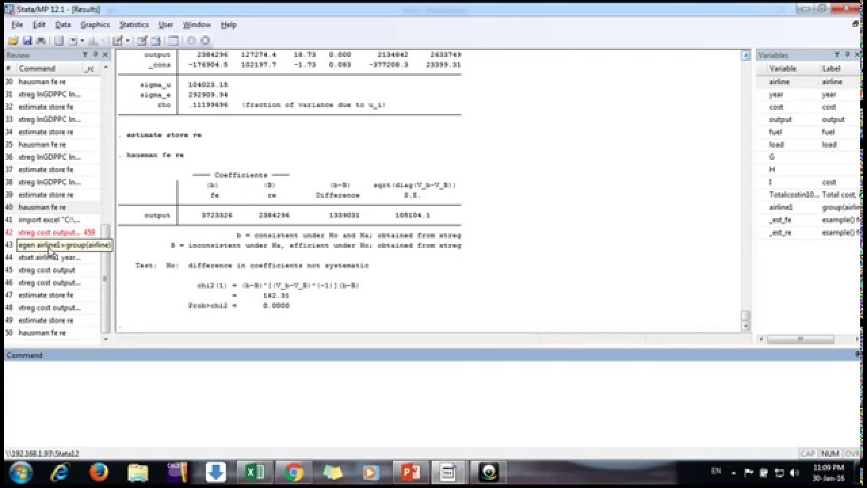Open the Data menu
Image resolution: width=867 pixels, height=488 pixels.
(63, 24)
